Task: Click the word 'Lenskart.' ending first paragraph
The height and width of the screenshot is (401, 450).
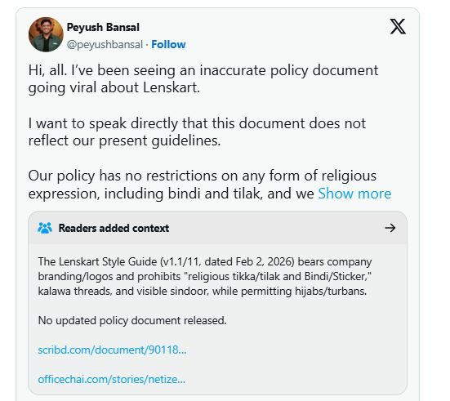Action: (x=172, y=87)
